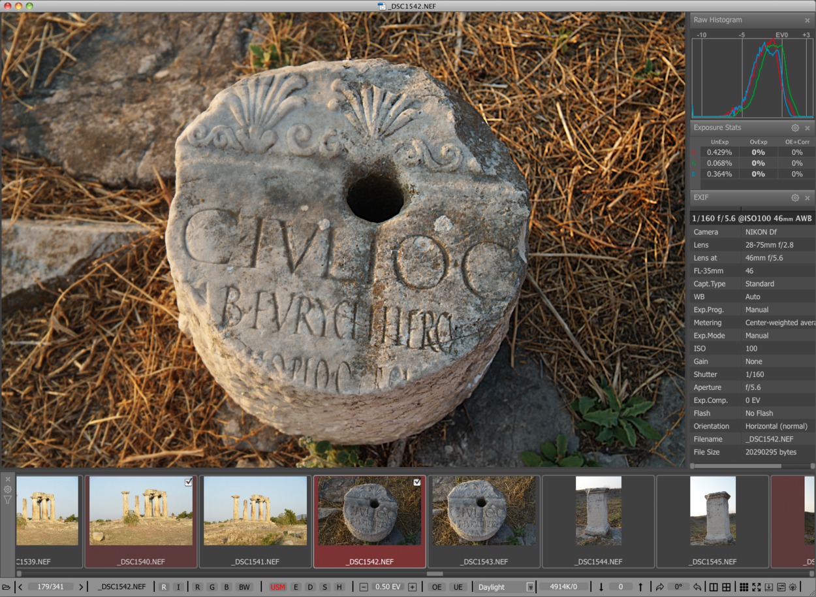Enter fullscreen mode using the expand icon
The image size is (816, 597).
coord(757,587)
